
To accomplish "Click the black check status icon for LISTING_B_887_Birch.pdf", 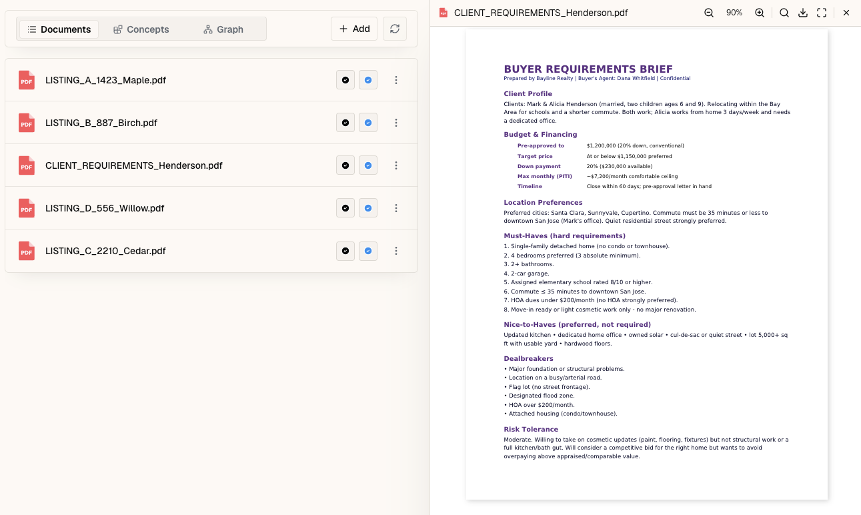I will click(345, 123).
